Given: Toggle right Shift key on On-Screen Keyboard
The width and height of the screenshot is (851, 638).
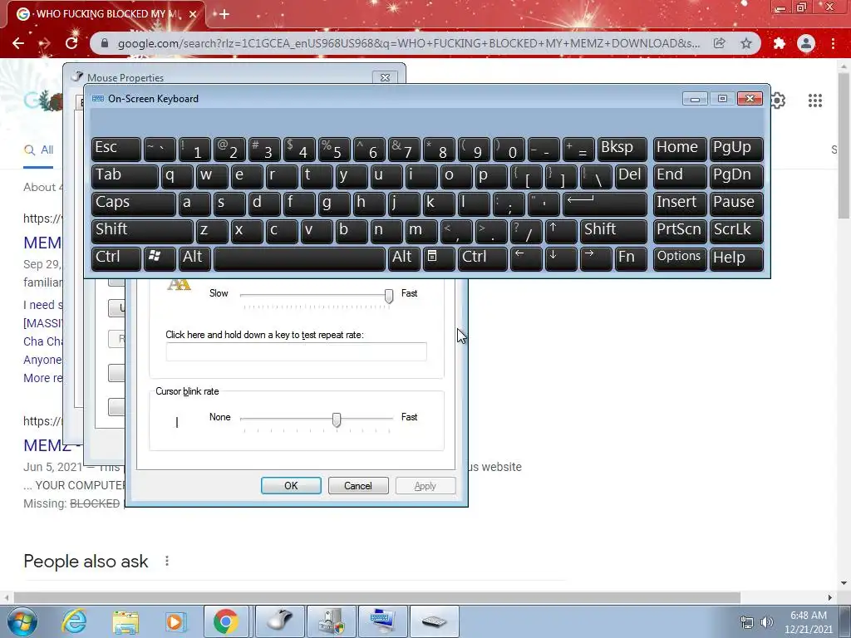Looking at the screenshot, I should pos(613,231).
